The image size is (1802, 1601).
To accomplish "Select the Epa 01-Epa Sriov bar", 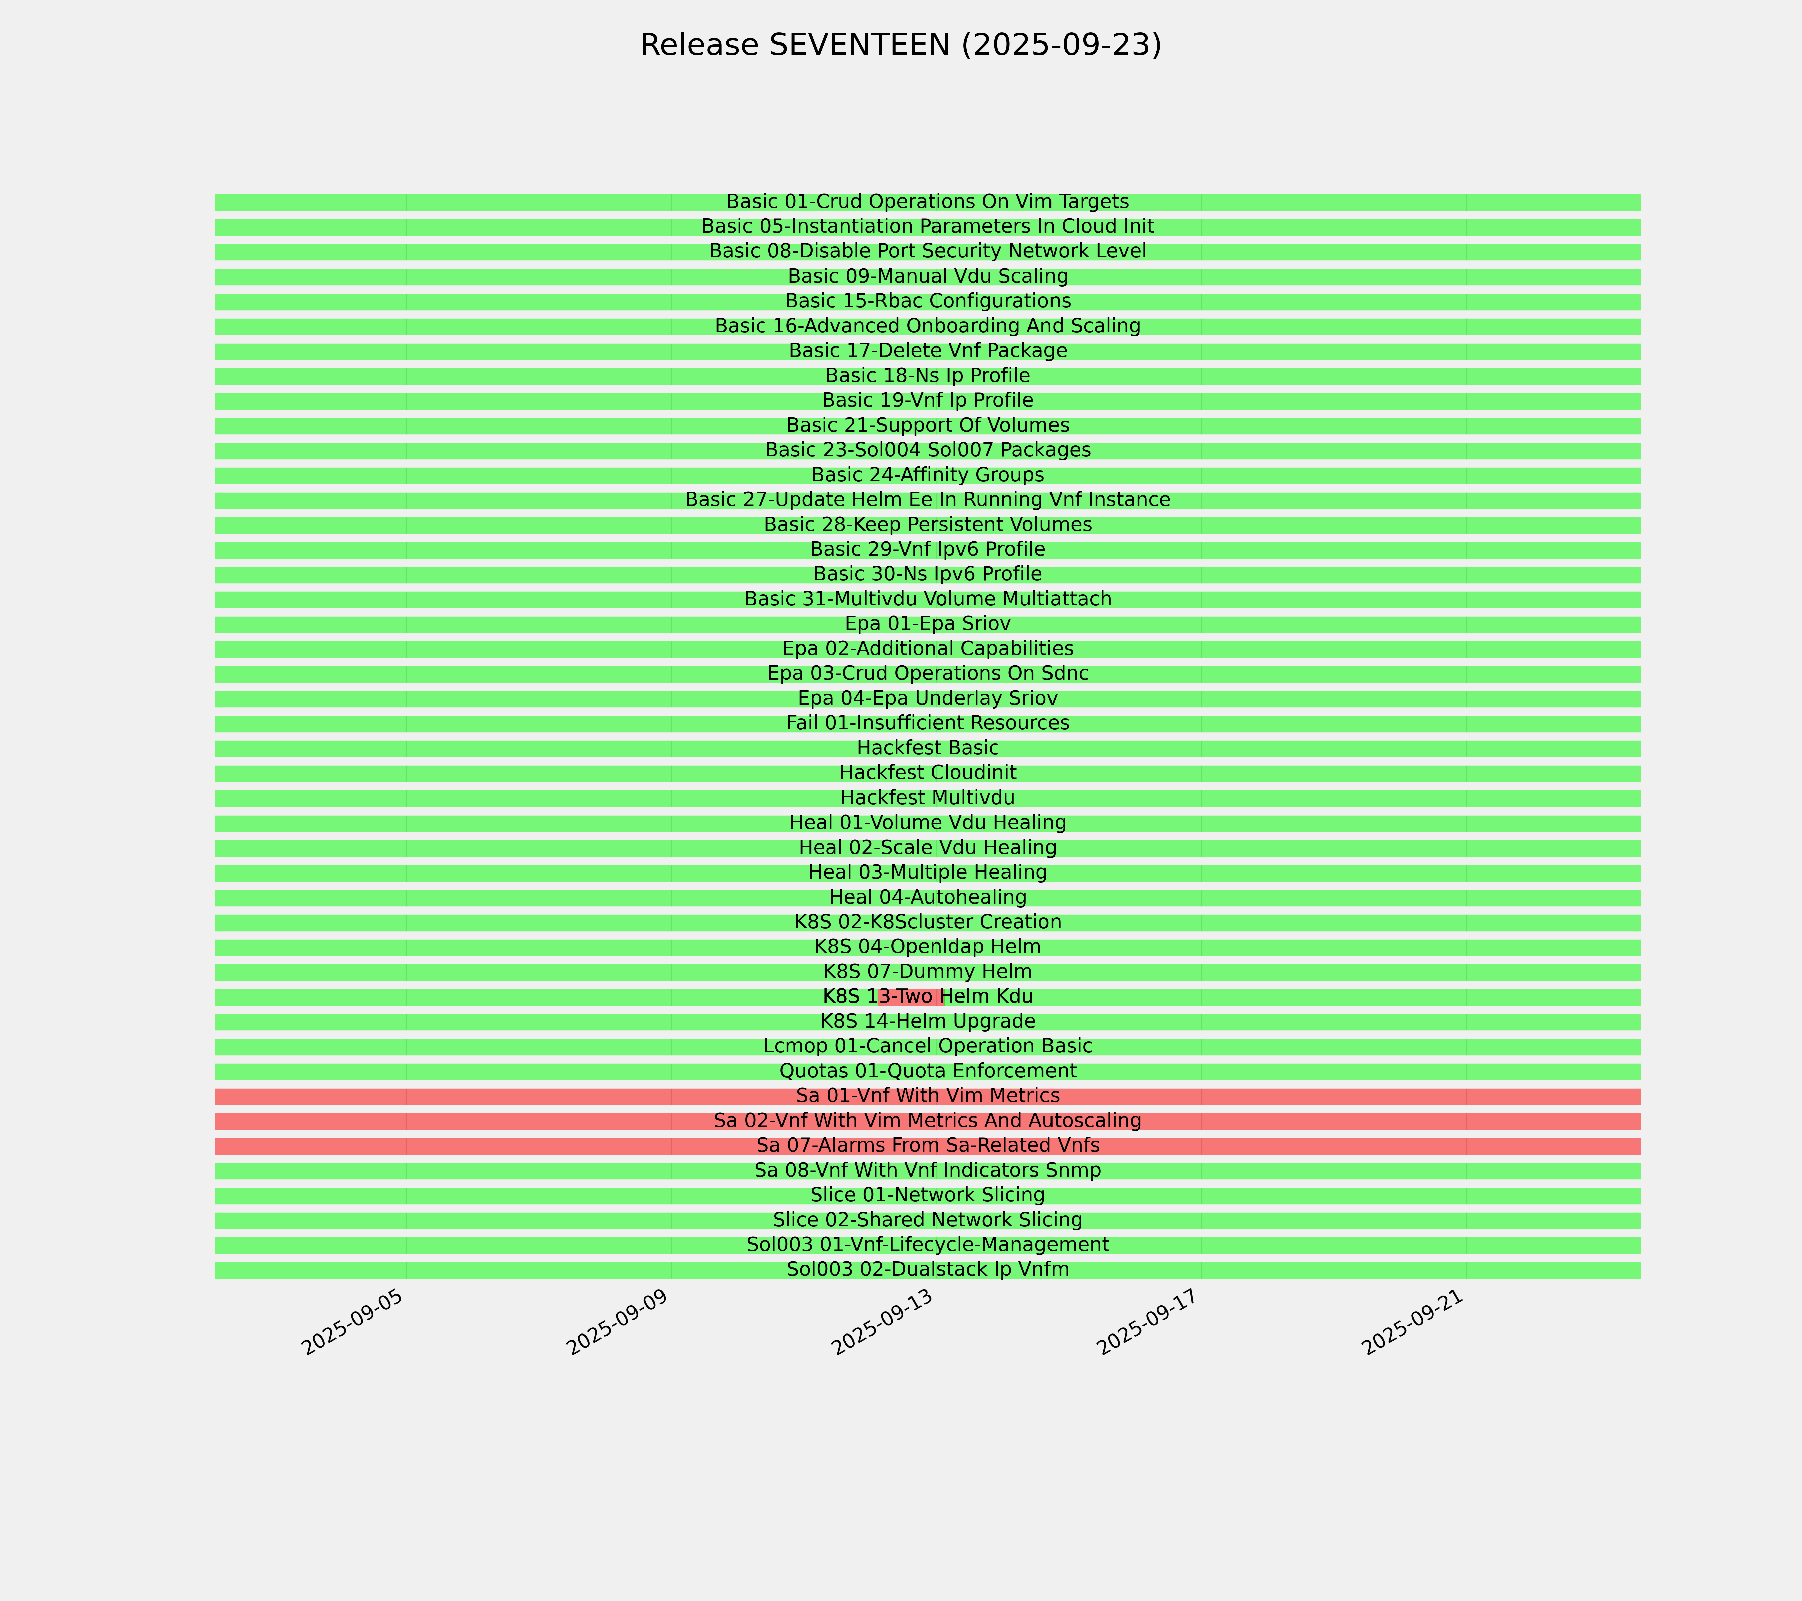I will [x=927, y=625].
